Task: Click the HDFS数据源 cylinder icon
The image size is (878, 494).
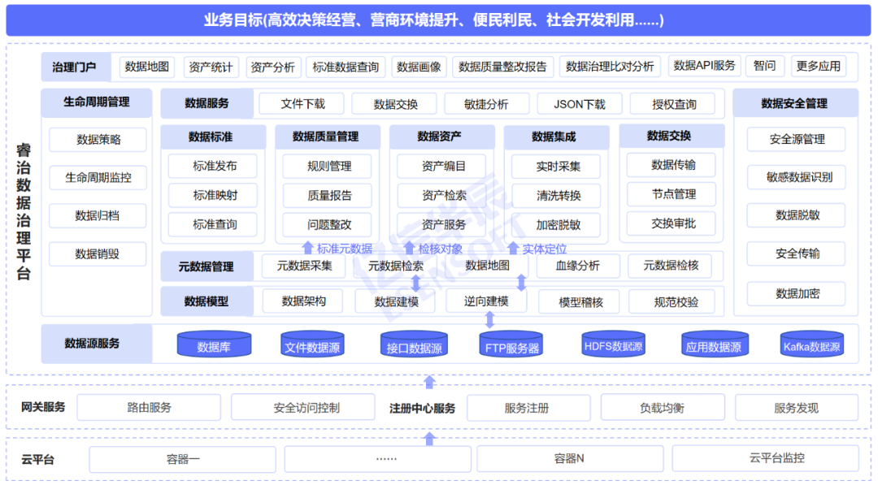Action: [x=615, y=344]
